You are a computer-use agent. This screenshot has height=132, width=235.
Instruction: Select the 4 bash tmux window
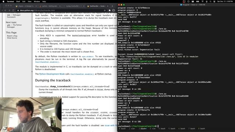162,129
